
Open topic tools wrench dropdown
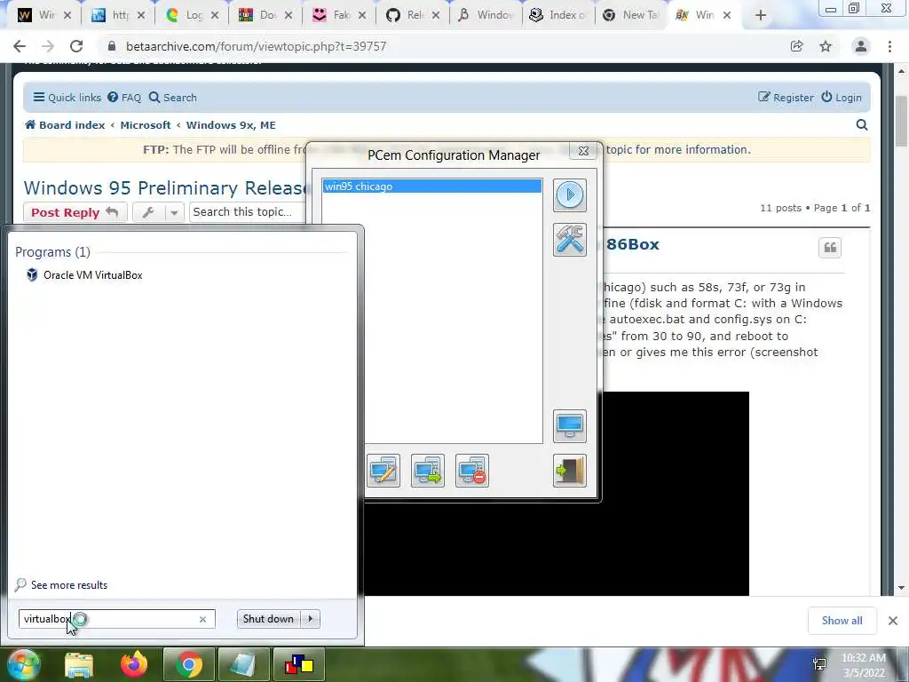[158, 212]
